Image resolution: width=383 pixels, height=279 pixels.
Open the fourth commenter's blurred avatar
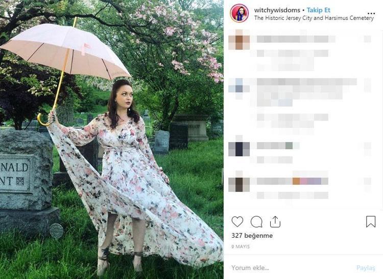(x=239, y=184)
